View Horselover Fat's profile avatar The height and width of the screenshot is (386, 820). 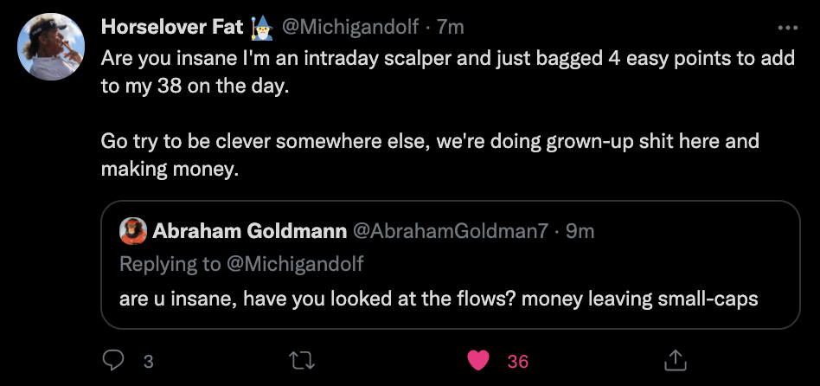point(51,47)
